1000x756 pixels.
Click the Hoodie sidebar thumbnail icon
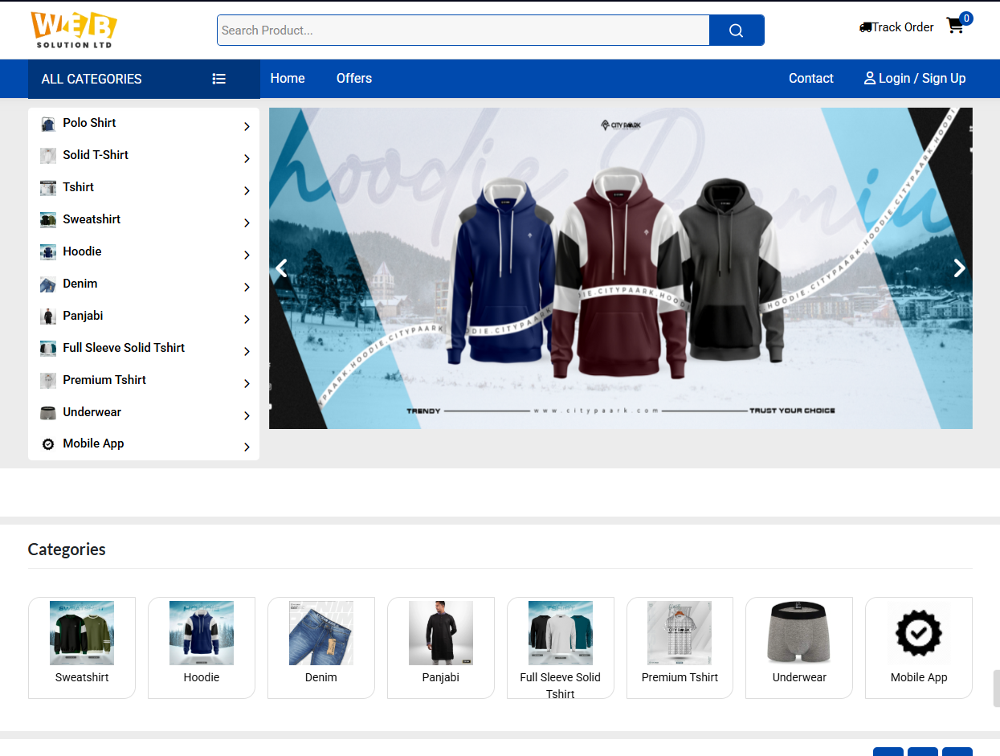pyautogui.click(x=48, y=252)
